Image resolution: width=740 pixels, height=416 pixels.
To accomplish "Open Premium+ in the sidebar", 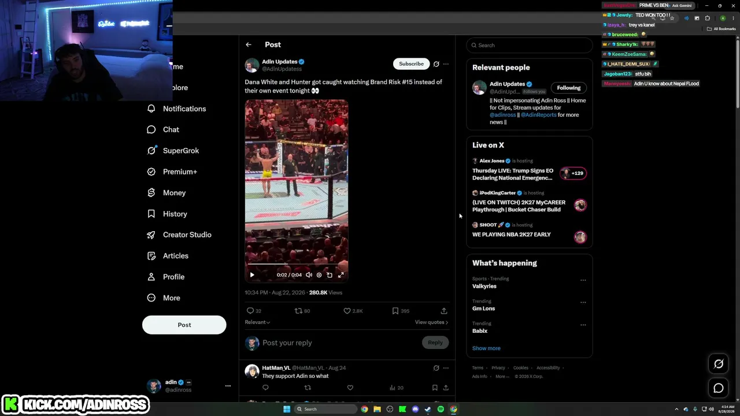I will click(x=172, y=172).
